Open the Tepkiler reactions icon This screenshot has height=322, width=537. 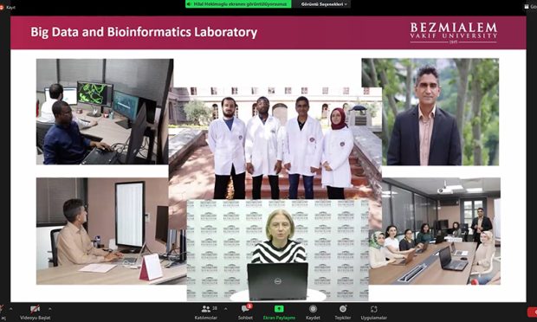pos(343,309)
